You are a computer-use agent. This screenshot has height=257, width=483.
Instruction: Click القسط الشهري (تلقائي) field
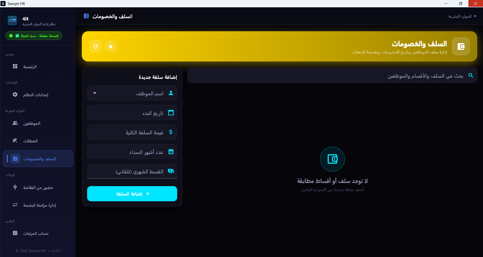(x=132, y=171)
